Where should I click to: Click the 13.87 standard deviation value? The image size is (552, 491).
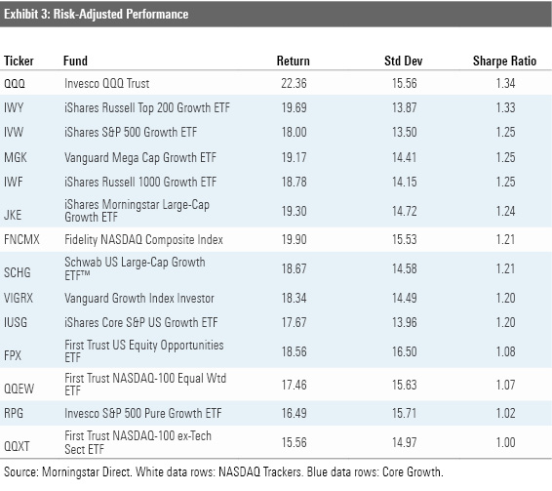point(405,107)
